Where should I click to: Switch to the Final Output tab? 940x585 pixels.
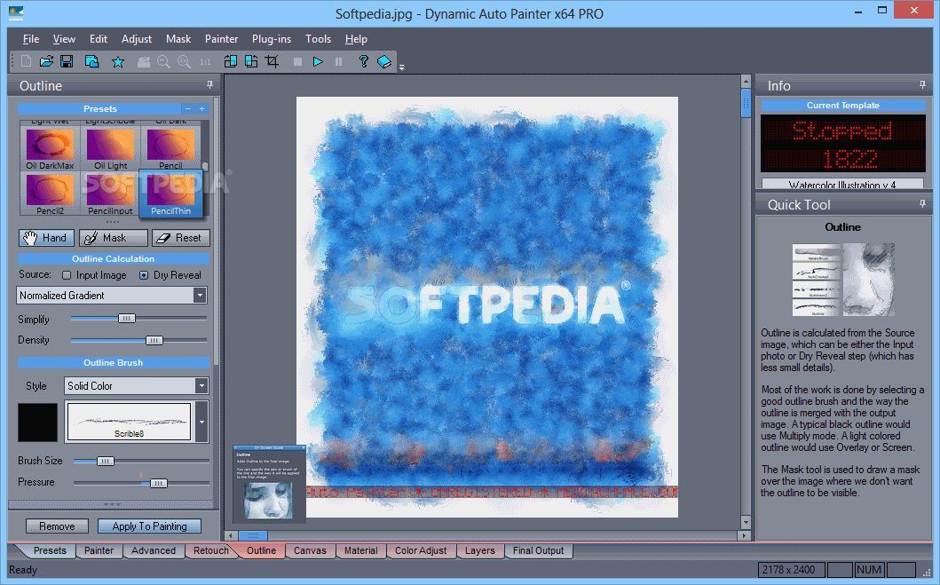[x=538, y=550]
